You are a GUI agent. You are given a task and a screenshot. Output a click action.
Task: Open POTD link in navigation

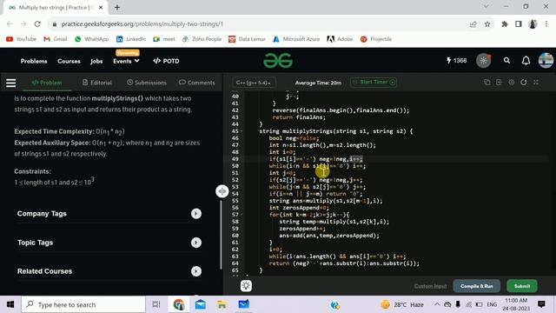[x=166, y=61]
